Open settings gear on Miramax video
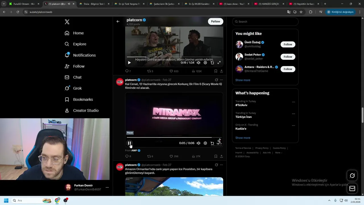 tap(205, 143)
